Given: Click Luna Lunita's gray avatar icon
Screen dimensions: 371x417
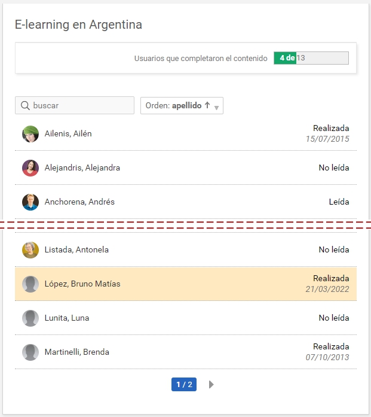Looking at the screenshot, I should pos(30,318).
